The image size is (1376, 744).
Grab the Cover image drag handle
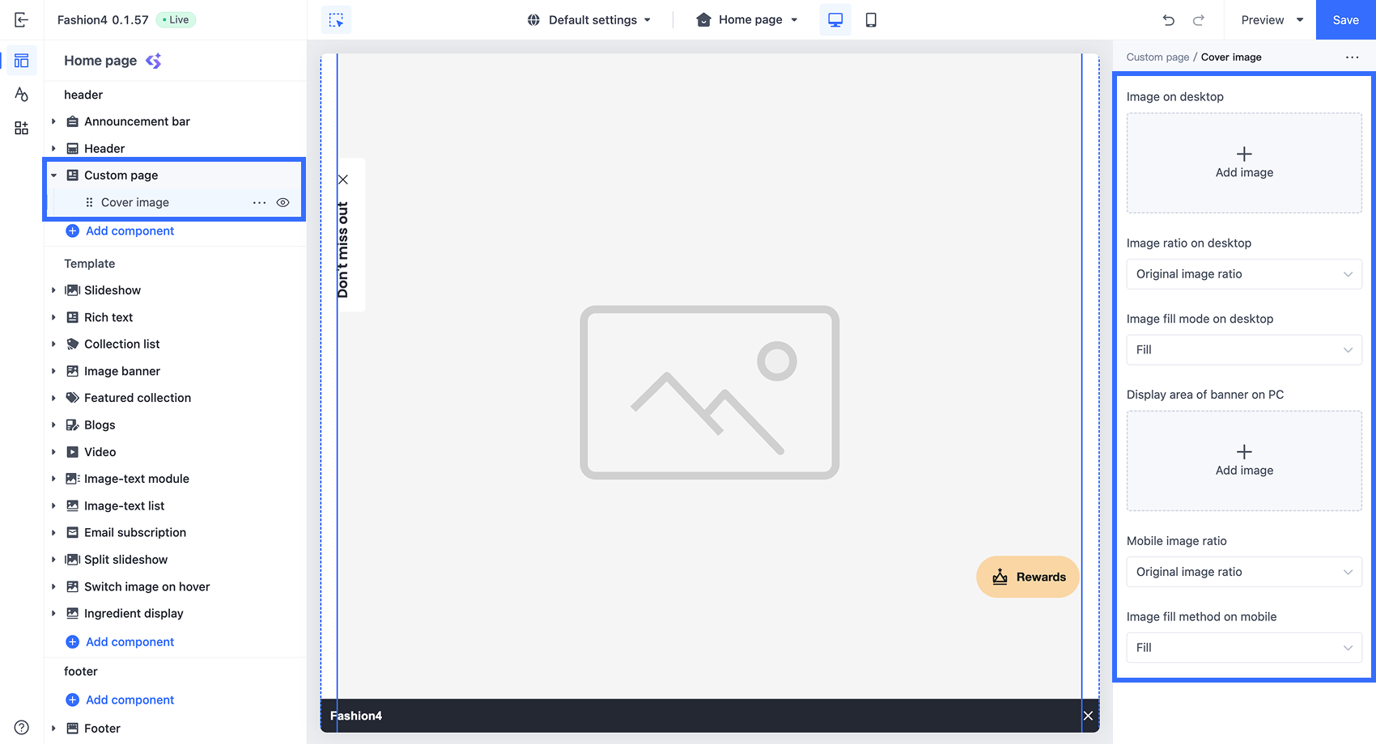pyautogui.click(x=89, y=202)
